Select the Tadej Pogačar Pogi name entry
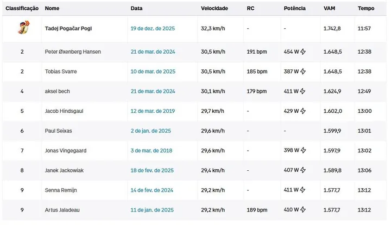Viewport: 391px width, 225px height. pyautogui.click(x=68, y=28)
